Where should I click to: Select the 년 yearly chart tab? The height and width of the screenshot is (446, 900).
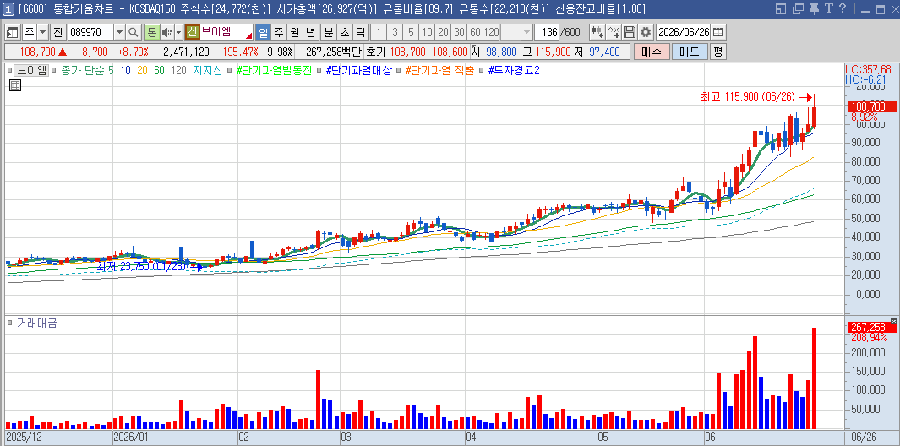tap(310, 32)
